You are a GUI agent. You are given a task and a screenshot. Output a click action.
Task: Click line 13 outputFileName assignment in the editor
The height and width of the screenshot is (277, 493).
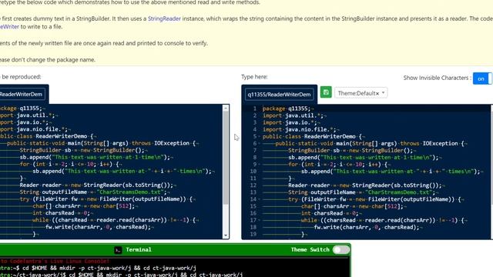point(361,192)
